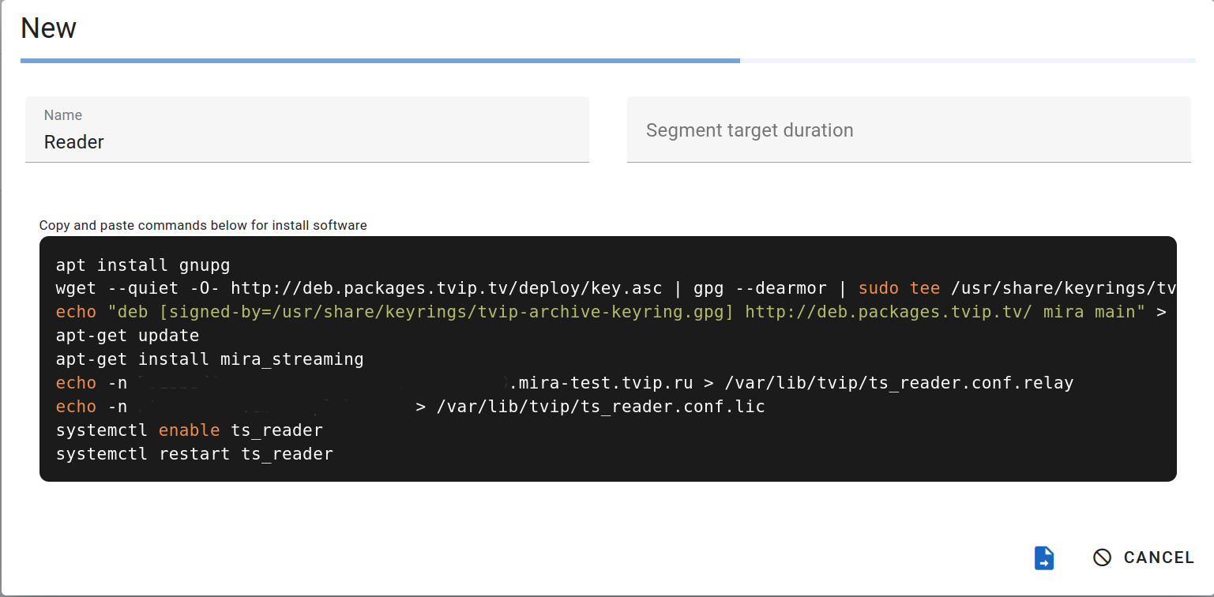The width and height of the screenshot is (1214, 597).
Task: Click the "systemctl restart ts_reader" line
Action: [x=194, y=454]
